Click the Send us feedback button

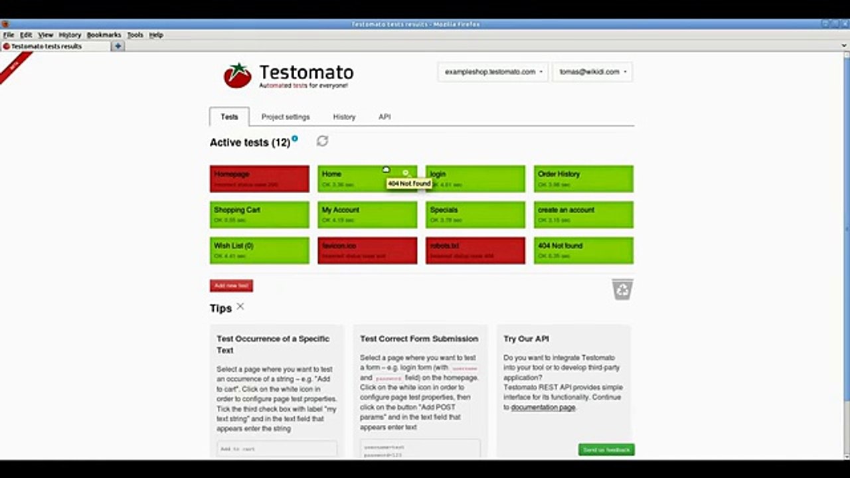pyautogui.click(x=606, y=450)
